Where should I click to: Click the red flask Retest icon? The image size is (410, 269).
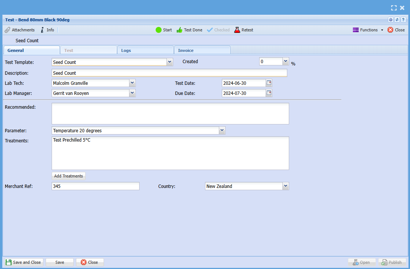click(x=237, y=30)
